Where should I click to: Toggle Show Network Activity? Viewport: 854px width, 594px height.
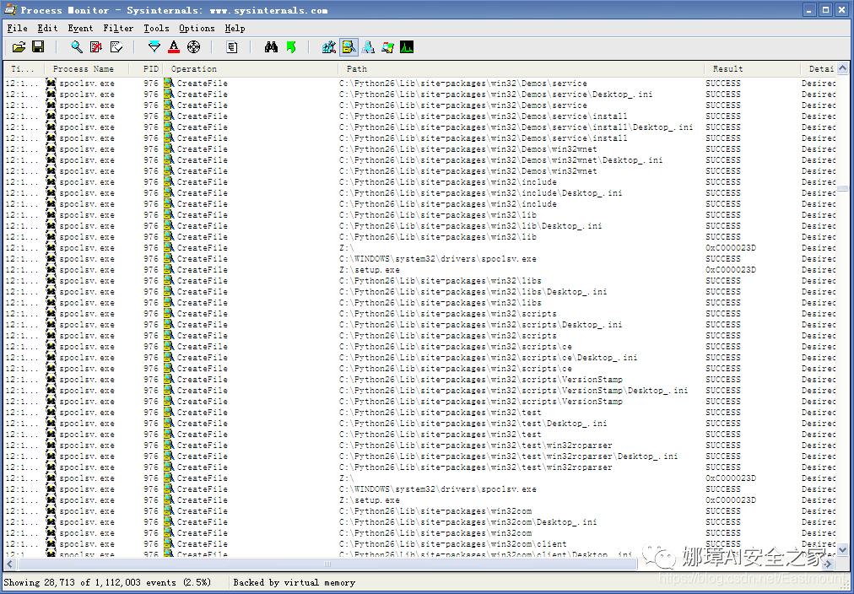[x=368, y=47]
